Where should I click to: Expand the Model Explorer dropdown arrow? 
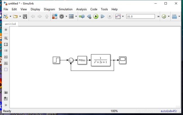76,16
